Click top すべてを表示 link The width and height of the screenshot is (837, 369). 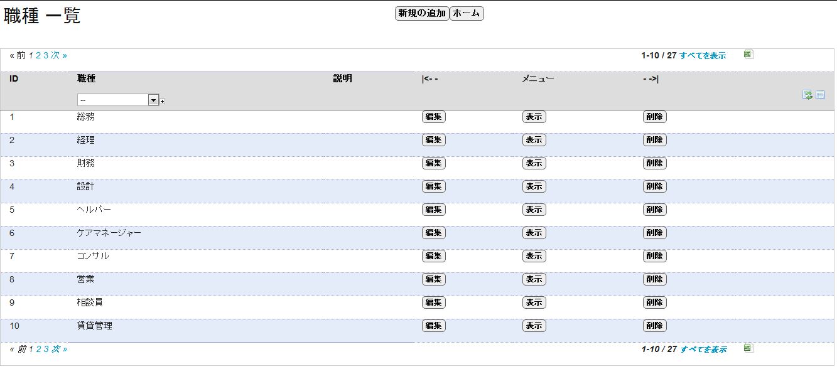click(x=703, y=56)
